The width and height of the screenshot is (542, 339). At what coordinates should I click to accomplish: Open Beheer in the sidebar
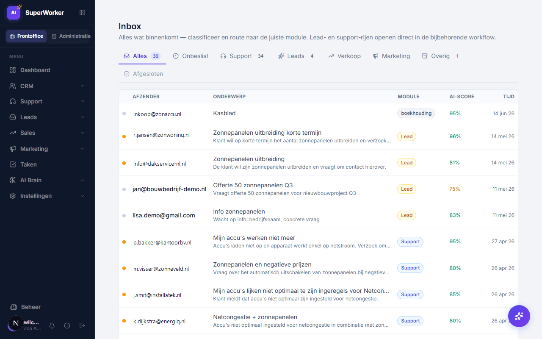click(x=47, y=307)
